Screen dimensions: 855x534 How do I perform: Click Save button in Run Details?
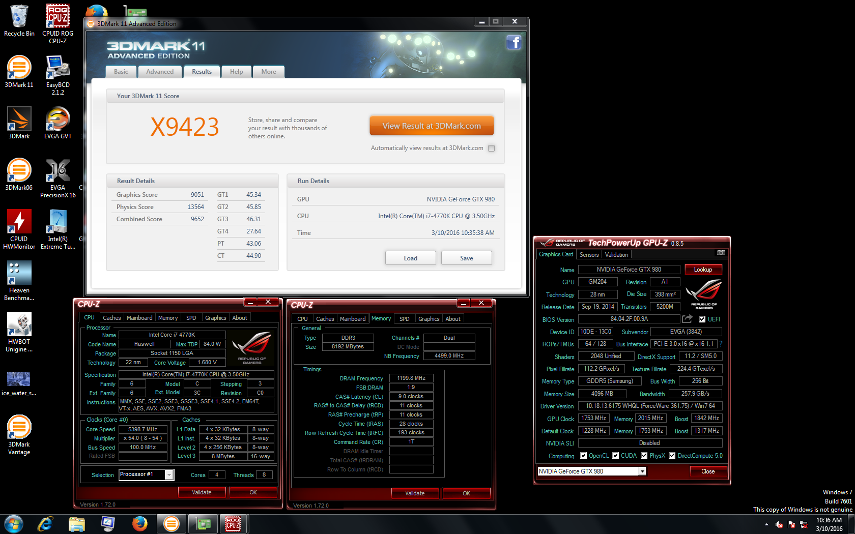point(467,258)
